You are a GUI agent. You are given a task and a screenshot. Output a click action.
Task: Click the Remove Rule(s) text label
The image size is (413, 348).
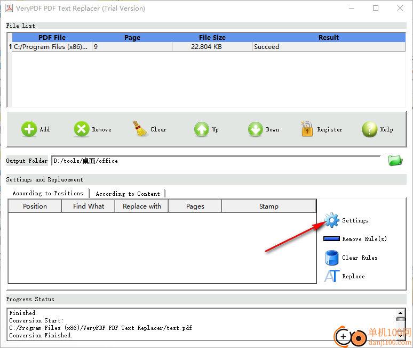click(364, 239)
